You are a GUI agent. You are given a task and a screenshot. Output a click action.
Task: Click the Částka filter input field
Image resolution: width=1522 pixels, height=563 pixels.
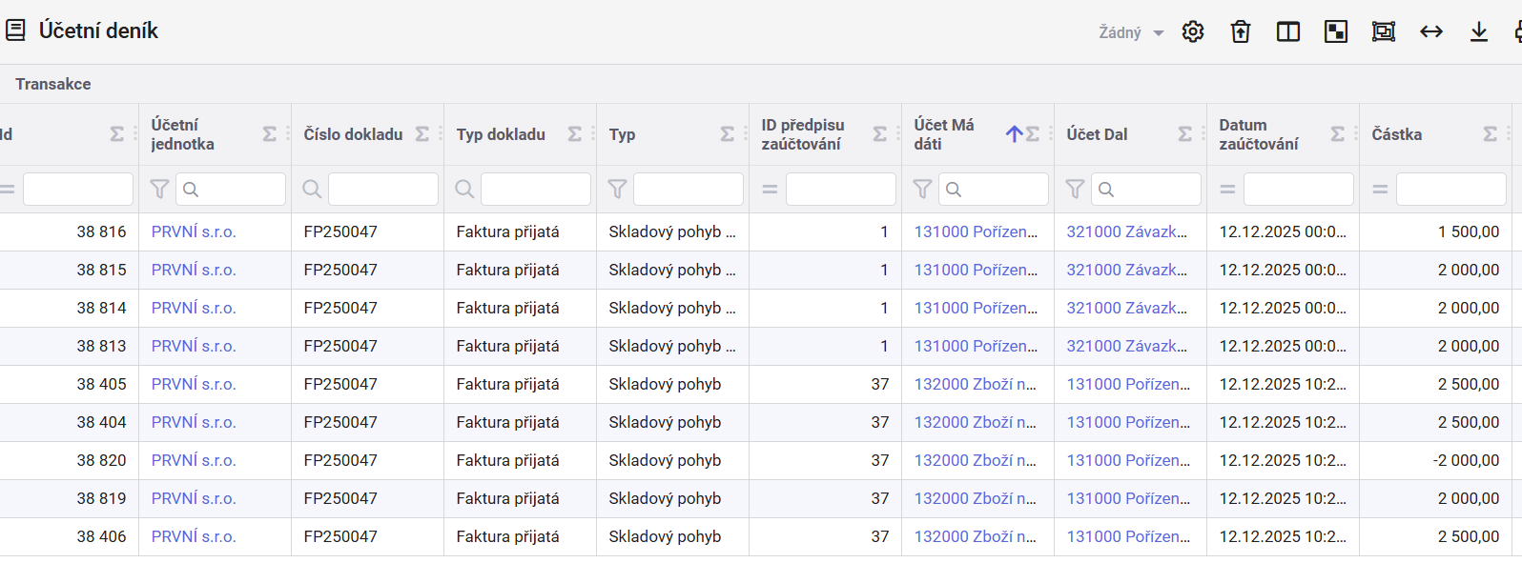1450,190
